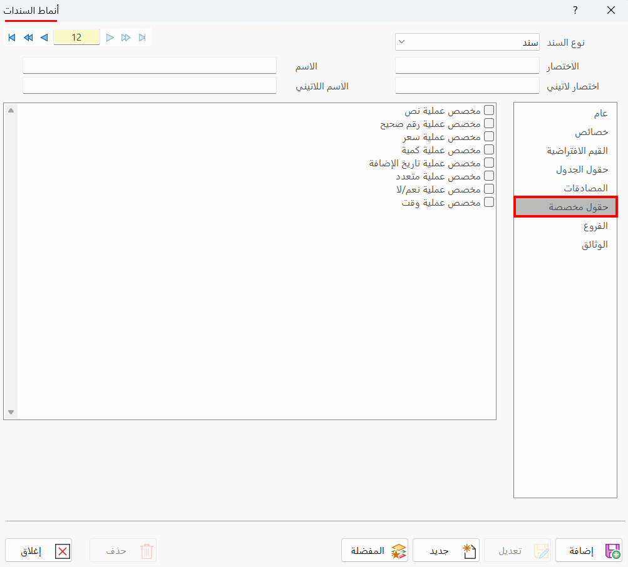This screenshot has width=628, height=567.
Task: Go to previous record arrow
Action: click(44, 38)
